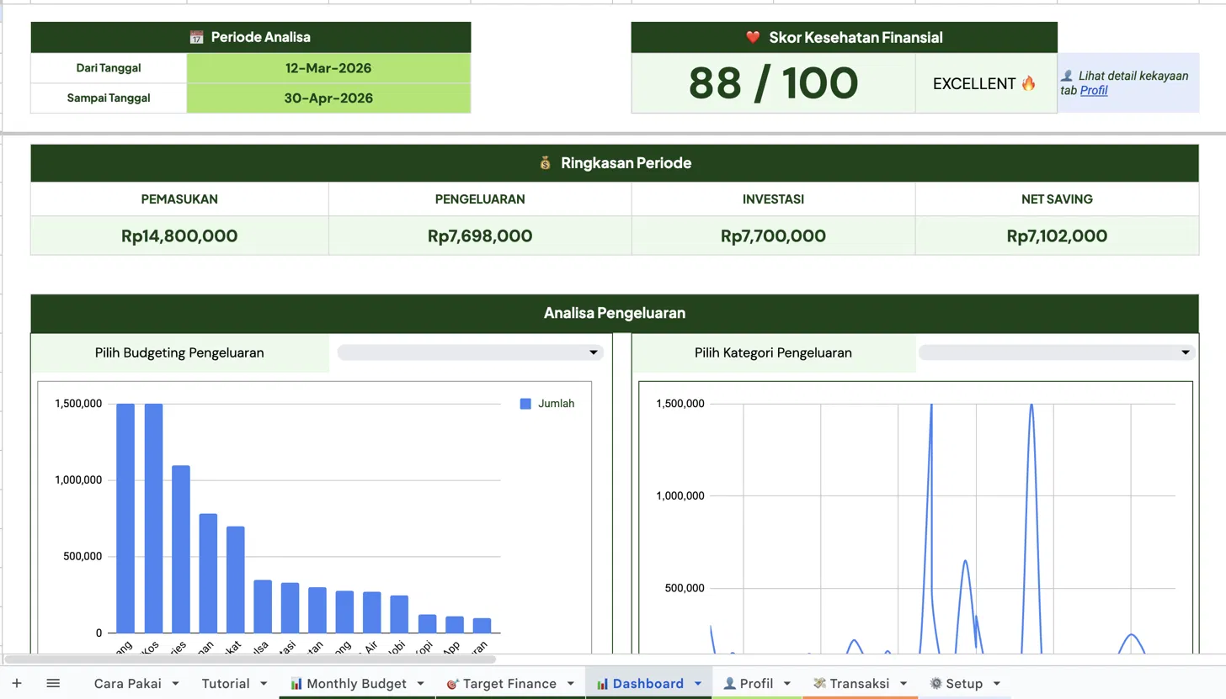The image size is (1226, 699).
Task: Click the money icon on Transaksi tab
Action: 819,684
